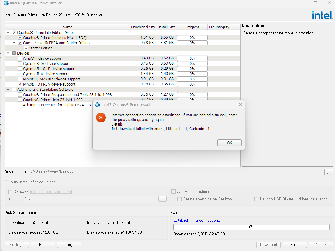Tick the Agree to license checkbox
The width and height of the screenshot is (335, 251).
click(x=10, y=192)
